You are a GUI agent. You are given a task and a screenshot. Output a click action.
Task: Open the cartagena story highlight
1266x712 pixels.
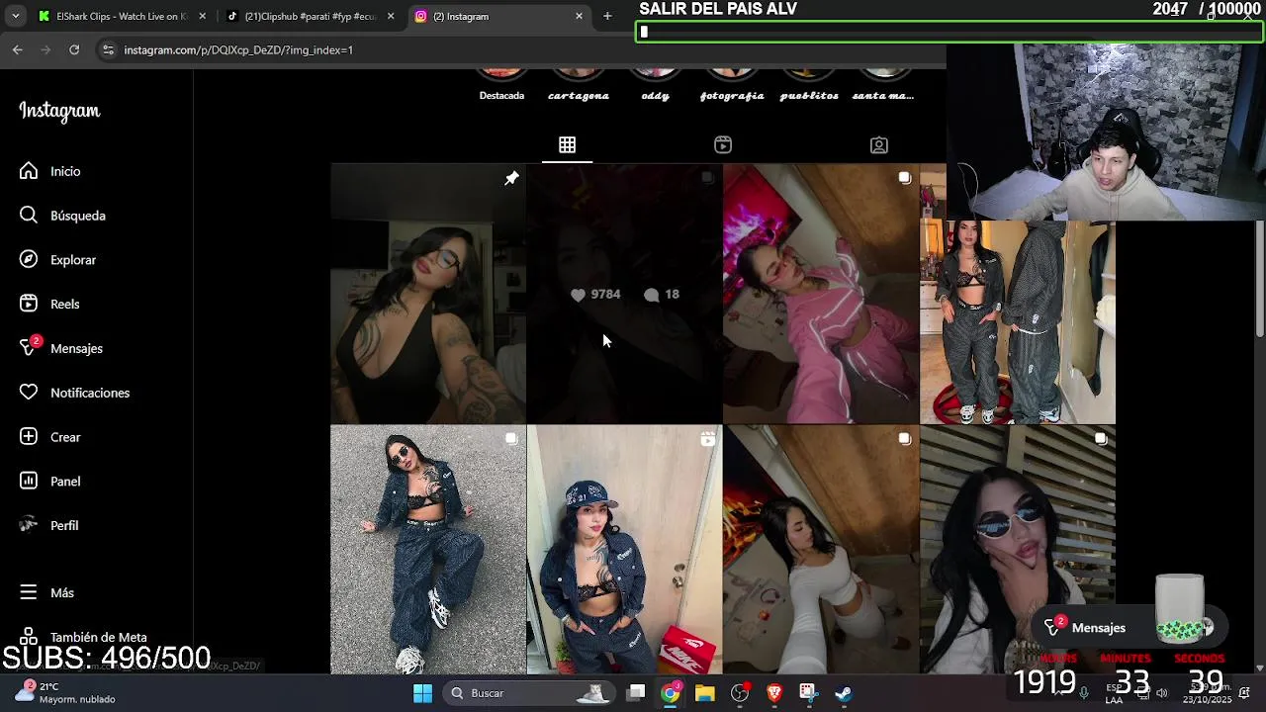point(579,85)
